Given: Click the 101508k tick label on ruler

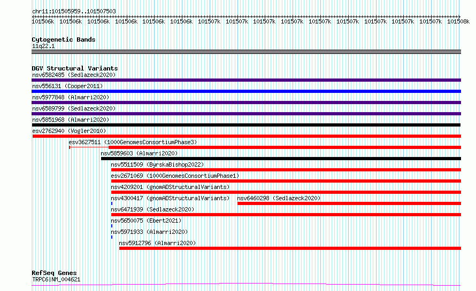Looking at the screenshot, I should (x=458, y=21).
